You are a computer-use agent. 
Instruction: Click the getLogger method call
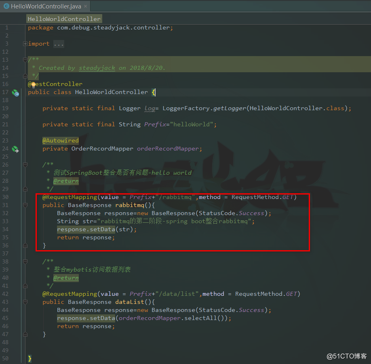point(230,109)
